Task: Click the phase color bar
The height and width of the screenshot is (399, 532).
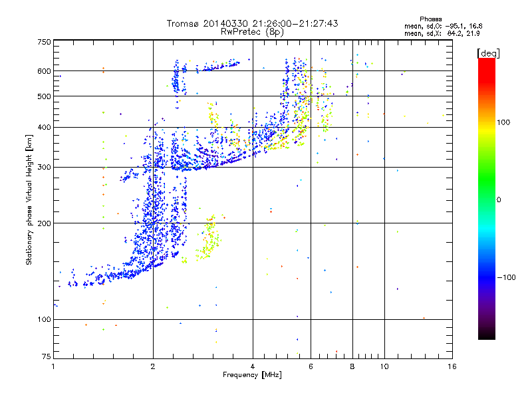Action: pos(487,199)
